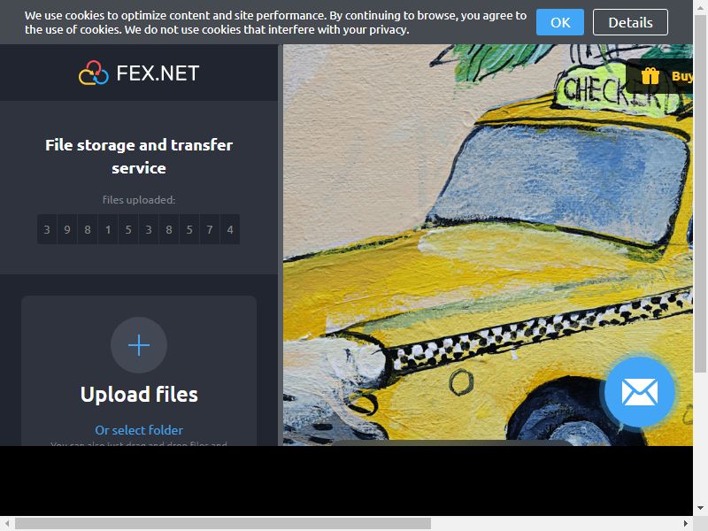Image resolution: width=708 pixels, height=531 pixels.
Task: Click the 'Upload files' heading
Action: pos(139,394)
